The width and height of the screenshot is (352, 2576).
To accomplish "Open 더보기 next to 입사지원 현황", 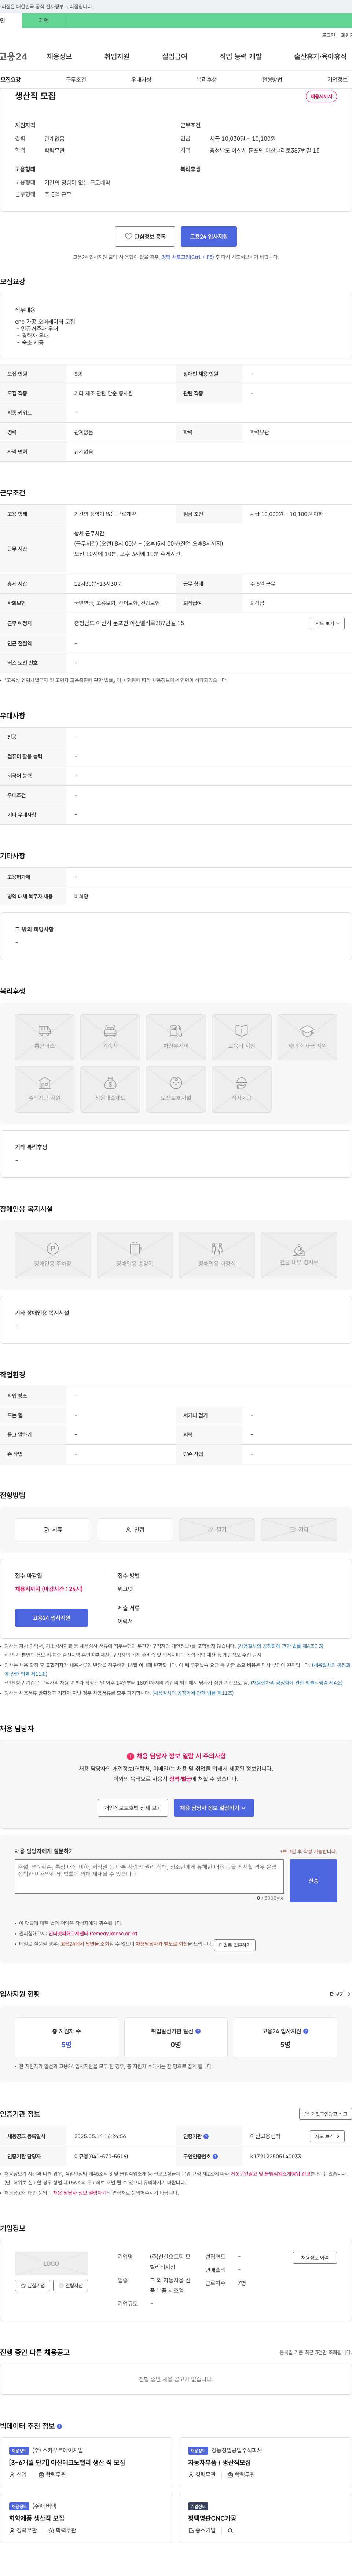I will pyautogui.click(x=340, y=1994).
